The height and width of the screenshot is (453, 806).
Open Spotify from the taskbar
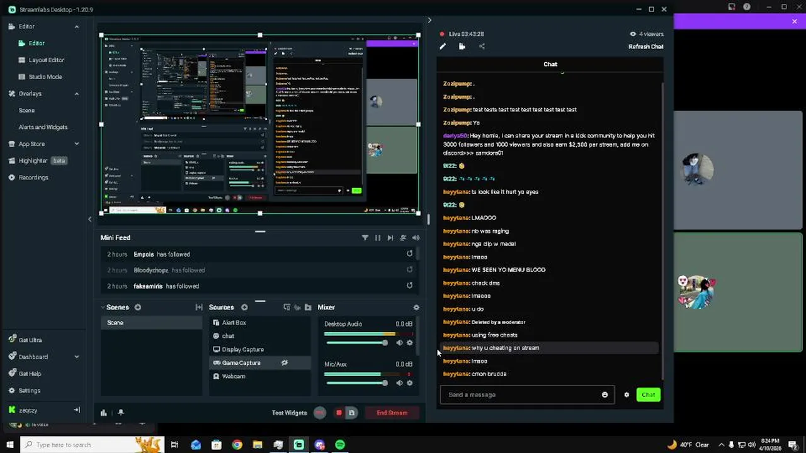point(340,445)
